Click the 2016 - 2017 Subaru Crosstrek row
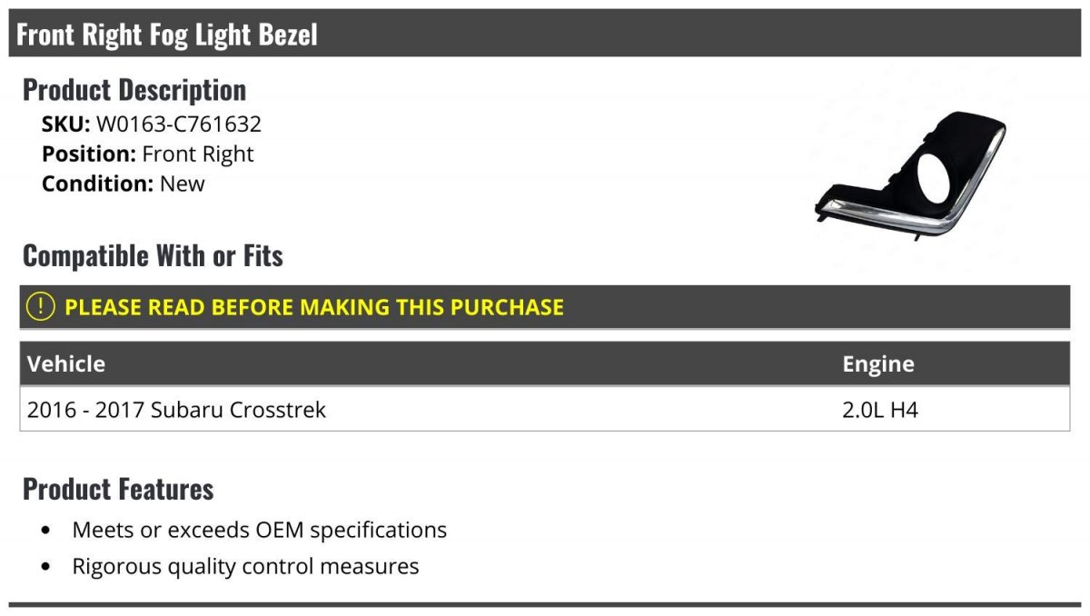Viewport: 1090px width, 616px height. [x=545, y=410]
